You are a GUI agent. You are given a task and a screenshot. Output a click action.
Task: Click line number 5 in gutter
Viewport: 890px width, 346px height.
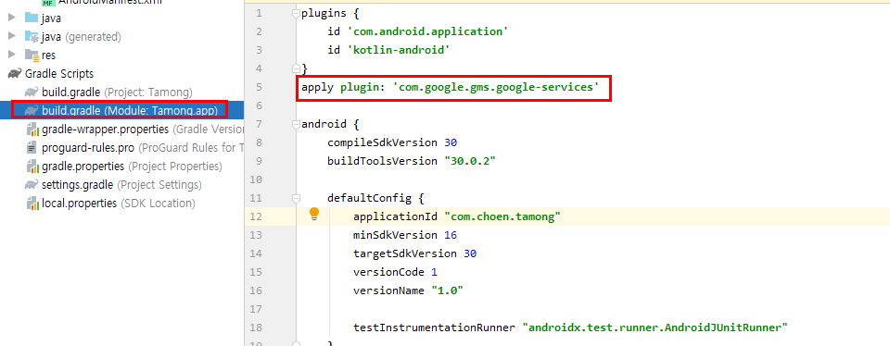[259, 87]
